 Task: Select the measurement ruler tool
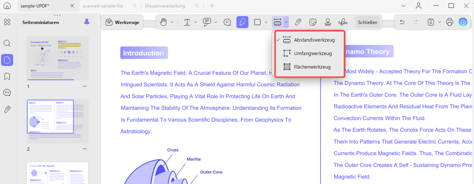click(x=278, y=22)
